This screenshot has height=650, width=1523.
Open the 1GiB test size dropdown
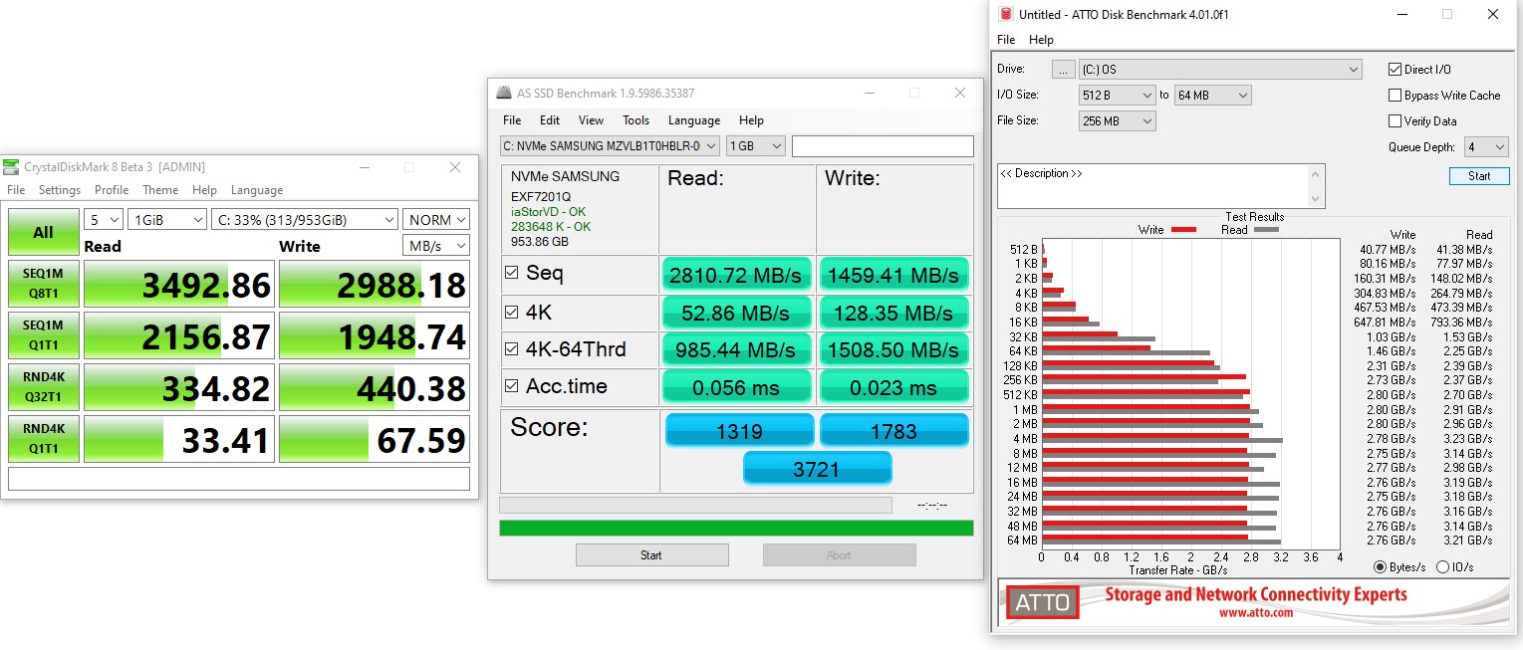[x=166, y=220]
